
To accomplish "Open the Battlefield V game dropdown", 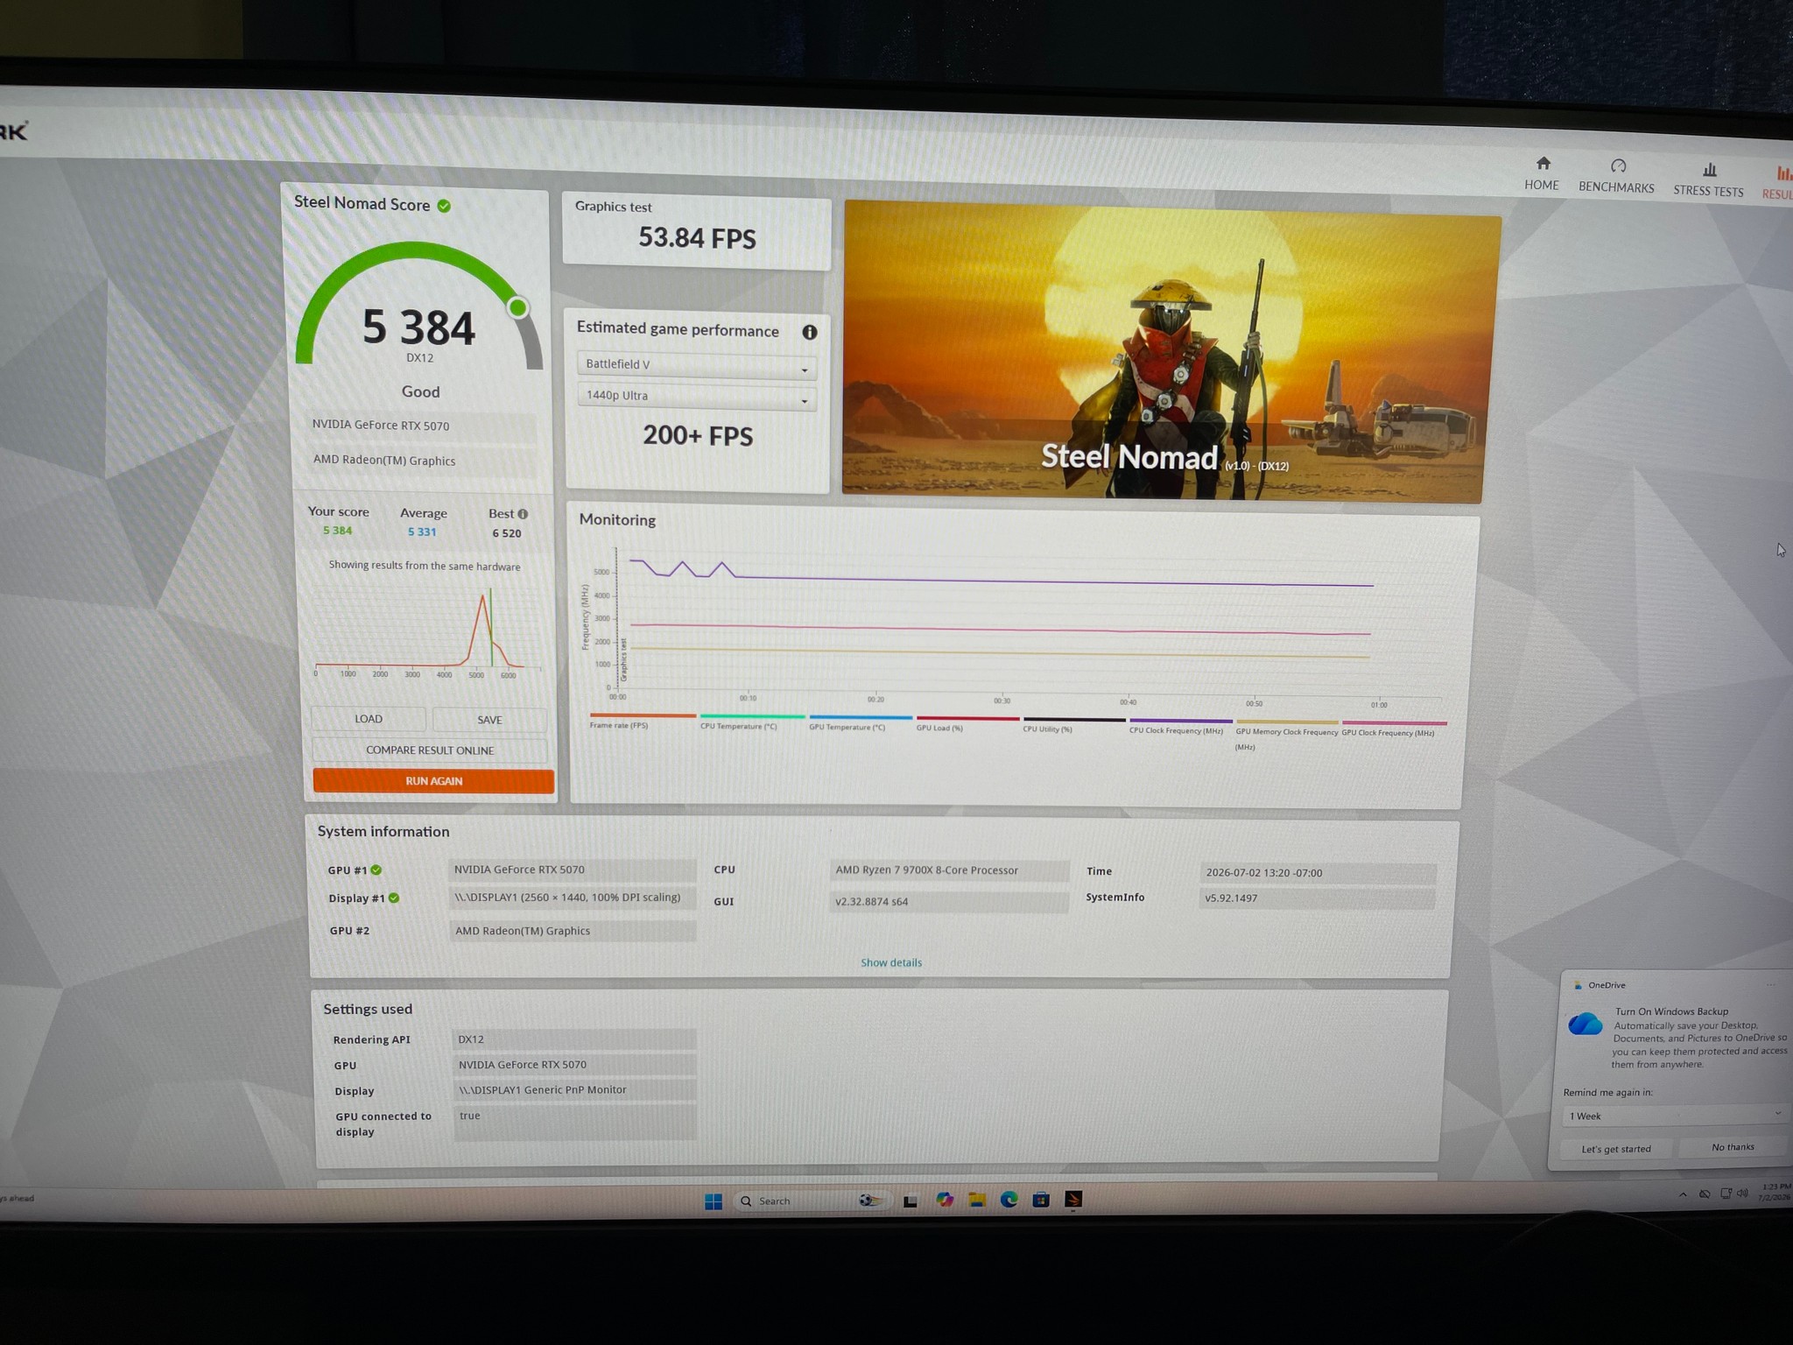I will (697, 366).
